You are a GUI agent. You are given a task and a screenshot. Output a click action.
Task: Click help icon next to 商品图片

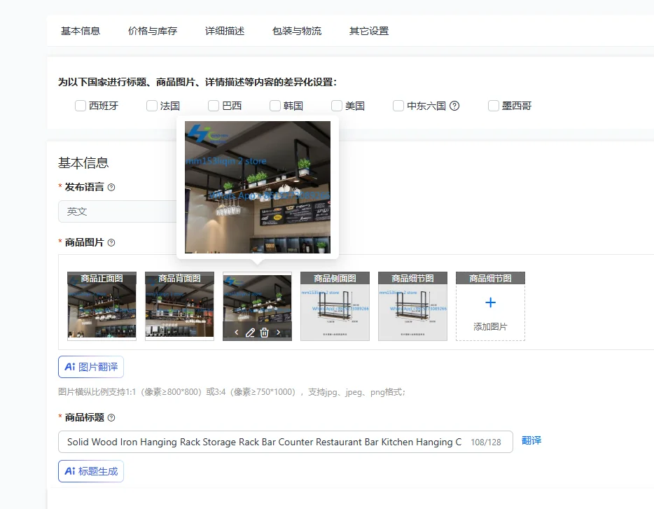coord(111,243)
